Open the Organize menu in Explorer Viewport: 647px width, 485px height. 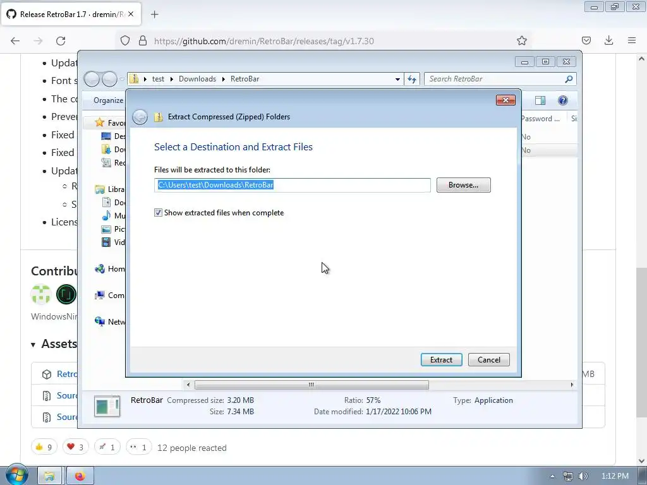pos(108,100)
